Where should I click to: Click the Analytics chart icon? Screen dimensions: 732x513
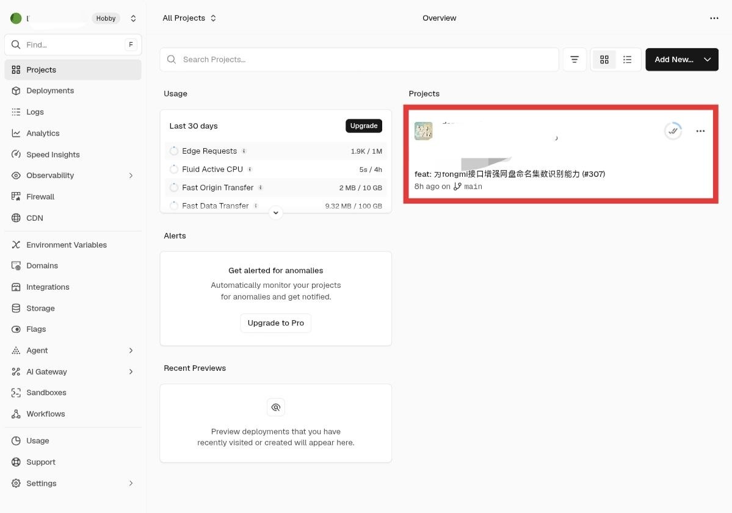point(16,133)
